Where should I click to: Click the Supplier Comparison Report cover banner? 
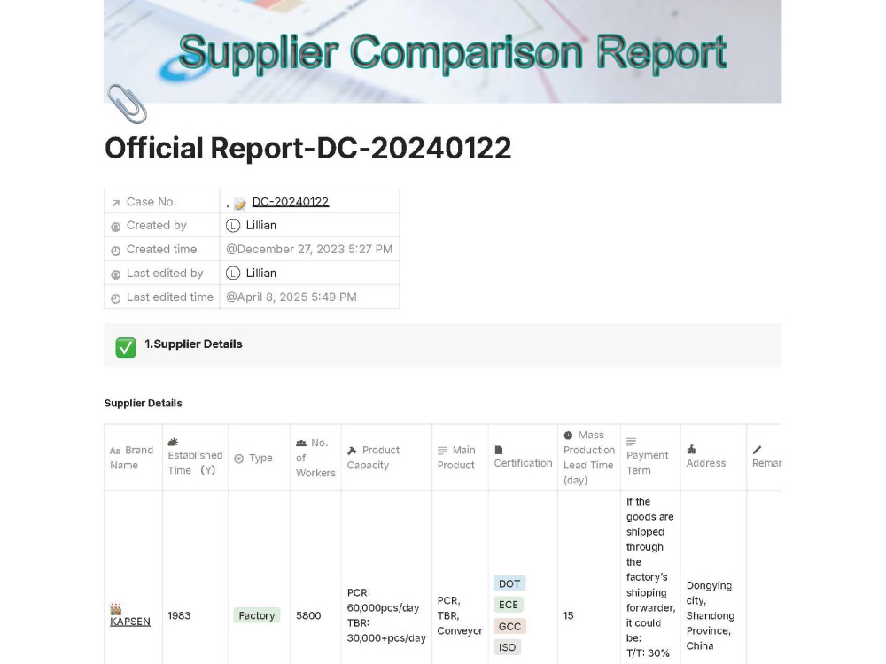tap(442, 51)
